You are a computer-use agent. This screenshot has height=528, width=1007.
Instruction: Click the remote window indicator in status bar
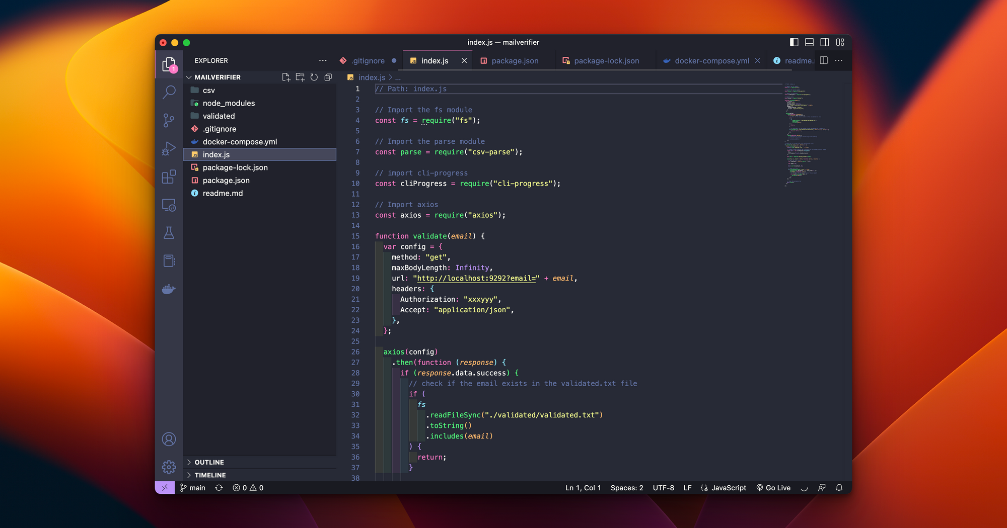[x=165, y=488]
